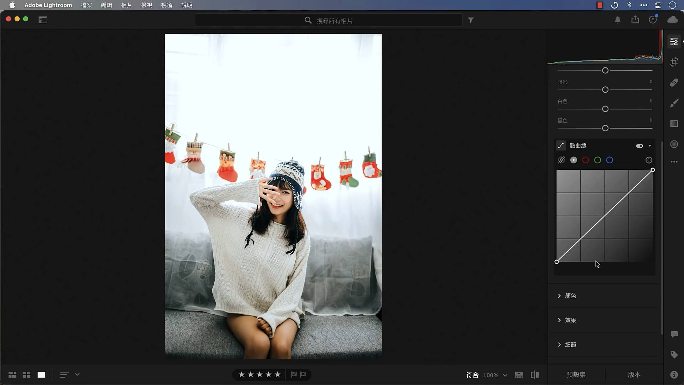This screenshot has height=385, width=684.
Task: Select the Healing brush tool
Action: tap(674, 83)
